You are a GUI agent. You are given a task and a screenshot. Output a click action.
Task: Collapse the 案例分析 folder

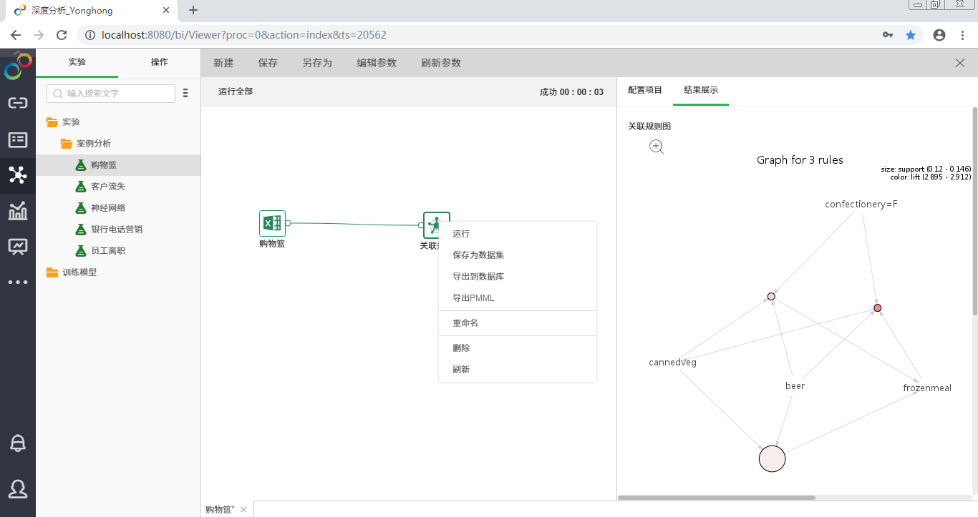coord(66,144)
